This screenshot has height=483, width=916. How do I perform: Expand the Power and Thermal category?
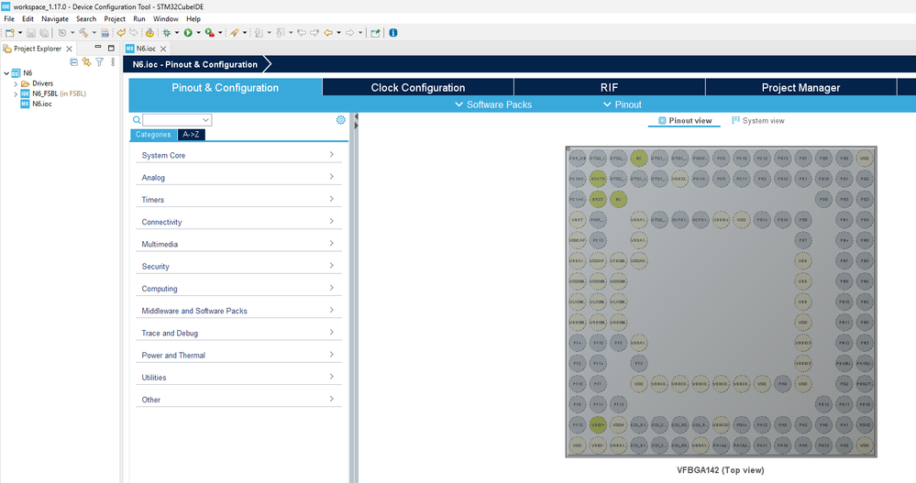click(x=238, y=355)
